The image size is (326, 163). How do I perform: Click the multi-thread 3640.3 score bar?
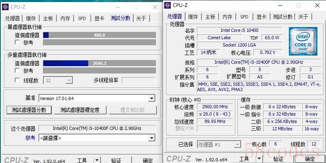[x=99, y=63]
